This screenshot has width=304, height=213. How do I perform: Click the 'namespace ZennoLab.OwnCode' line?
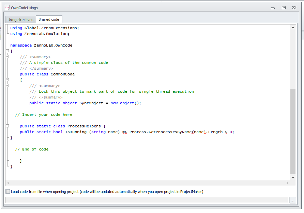point(41,46)
